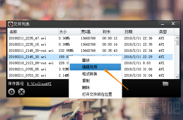Select file 20180211_2145_30.avi
The height and width of the screenshot is (120, 183).
(27, 57)
